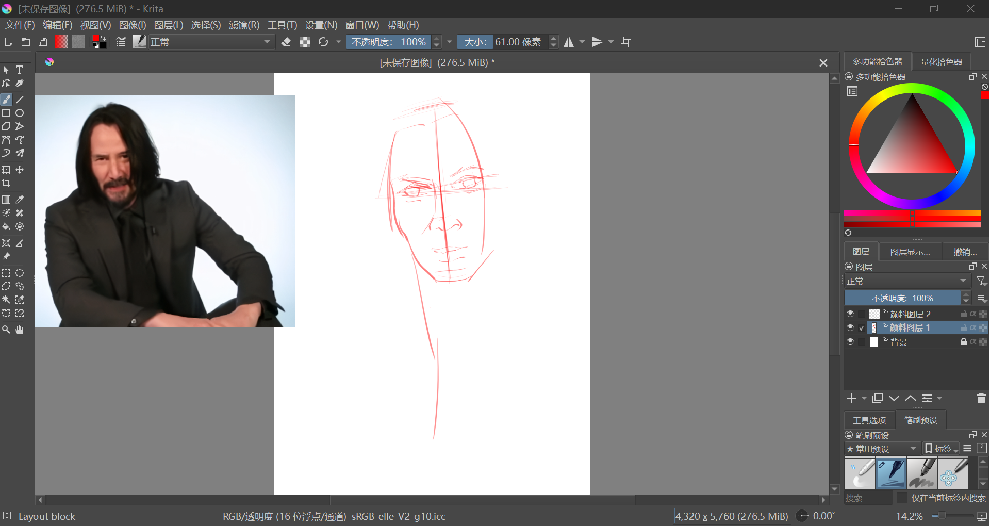Click the brush preset 搜索 field
This screenshot has height=526, width=990.
click(868, 498)
